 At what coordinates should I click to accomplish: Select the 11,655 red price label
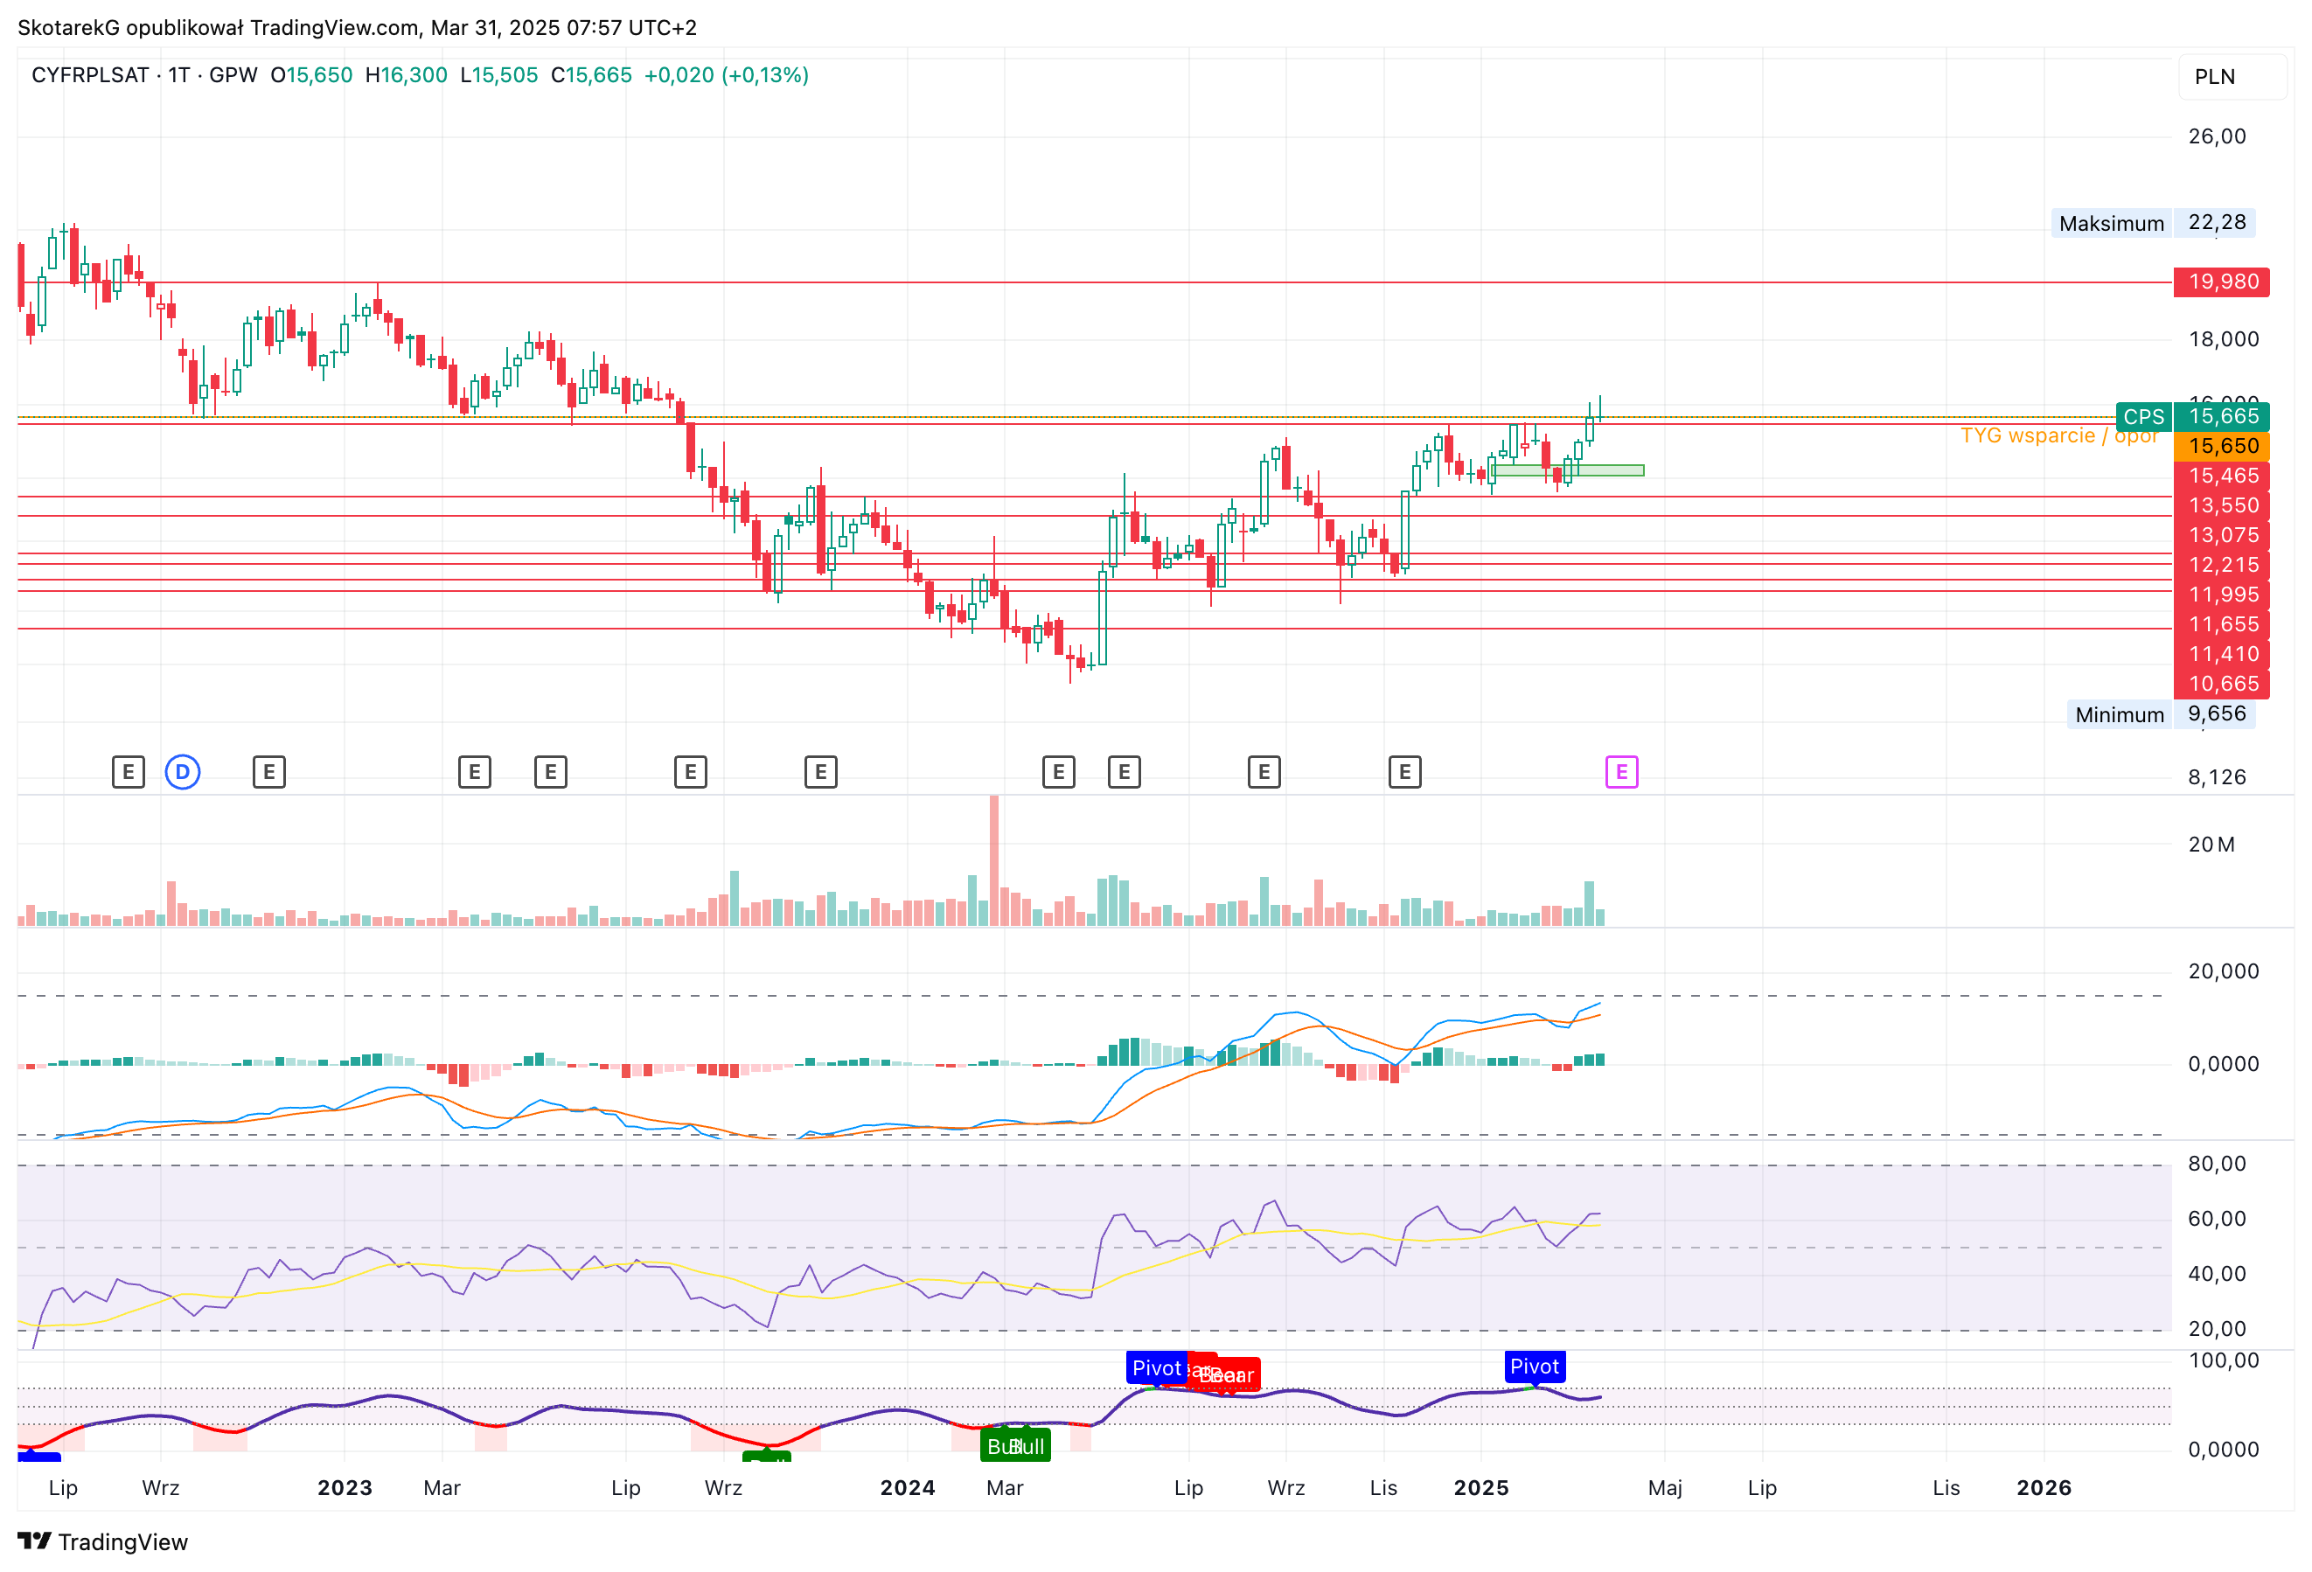coord(2223,625)
